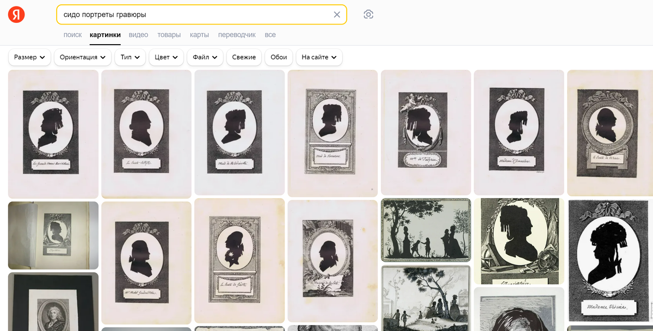Image resolution: width=653 pixels, height=331 pixels.
Task: Open the 'На сайте' filter dropdown
Action: click(x=319, y=57)
